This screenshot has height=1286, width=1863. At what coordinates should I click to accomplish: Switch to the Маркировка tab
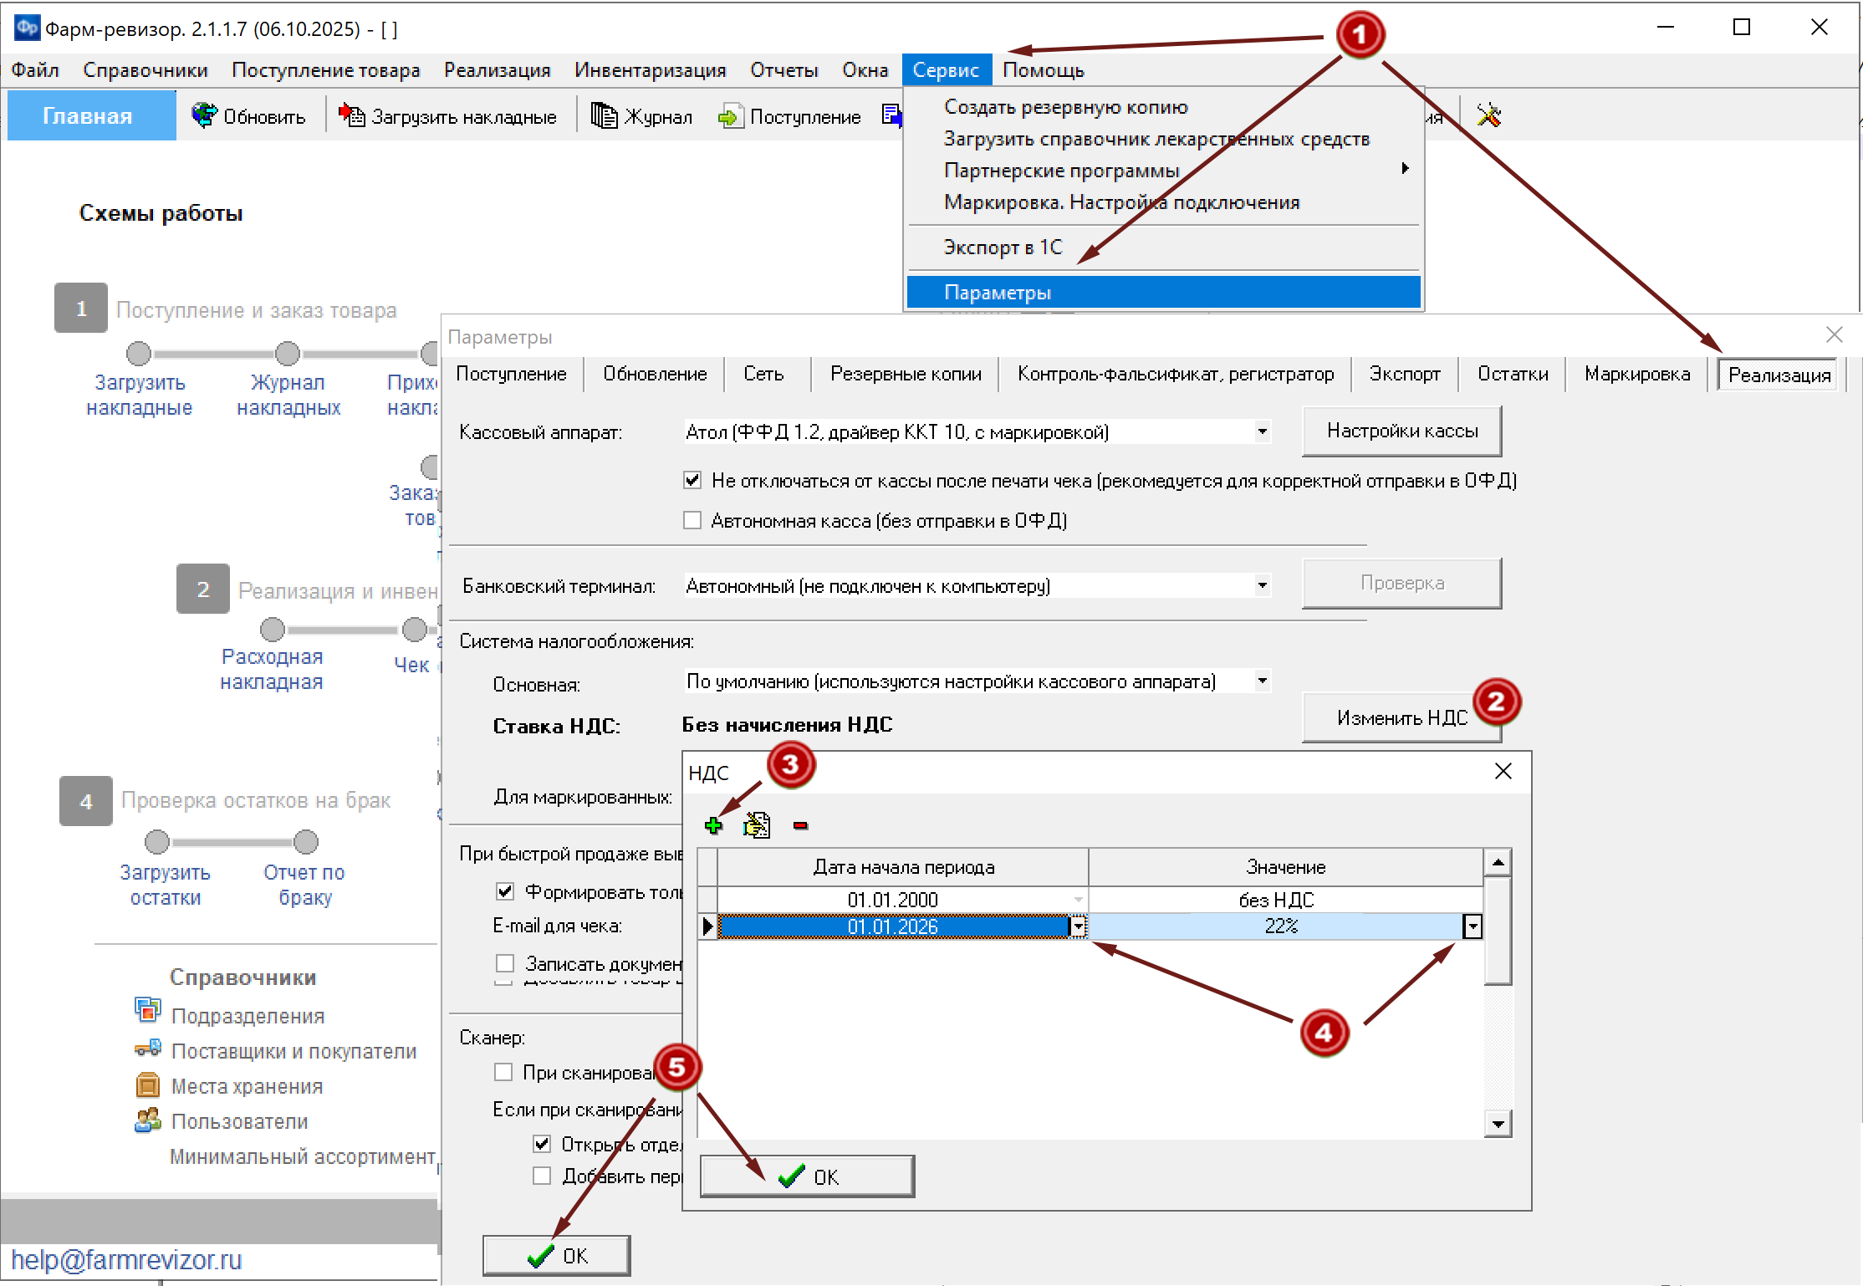(x=1636, y=374)
